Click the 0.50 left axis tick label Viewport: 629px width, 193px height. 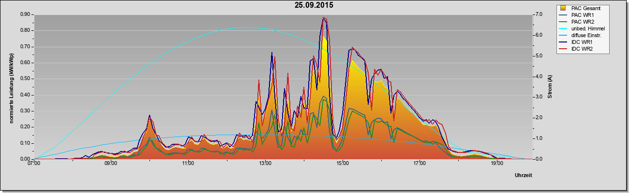[x=25, y=79]
